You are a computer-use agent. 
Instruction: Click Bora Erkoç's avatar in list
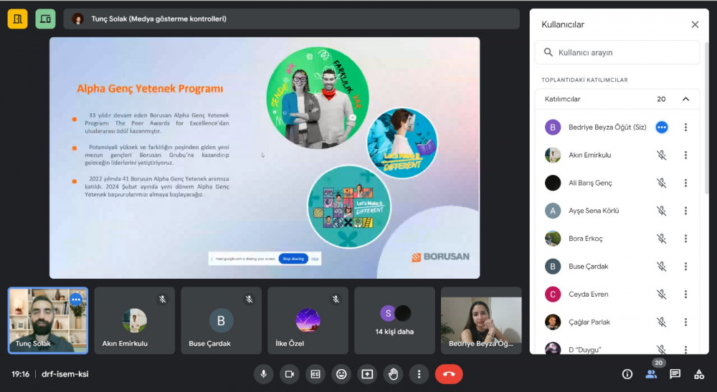coord(553,239)
